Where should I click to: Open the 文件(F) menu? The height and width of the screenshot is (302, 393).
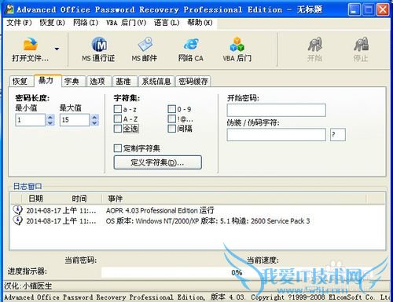click(x=19, y=23)
